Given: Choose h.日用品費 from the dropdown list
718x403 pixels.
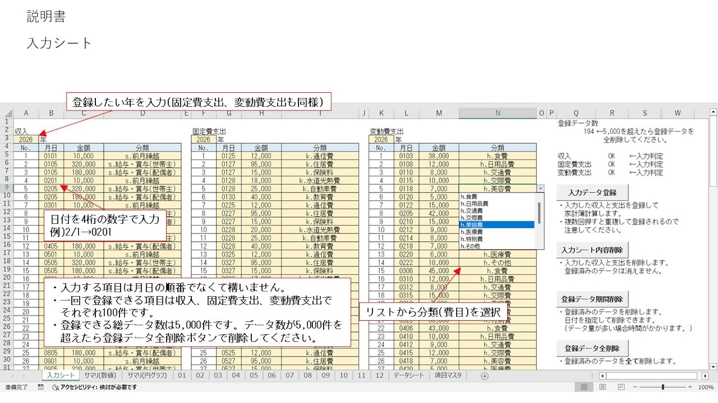Looking at the screenshot, I should click(x=496, y=203).
